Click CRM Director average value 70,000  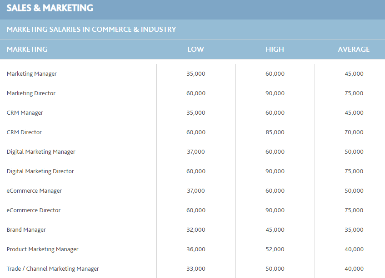click(x=354, y=132)
